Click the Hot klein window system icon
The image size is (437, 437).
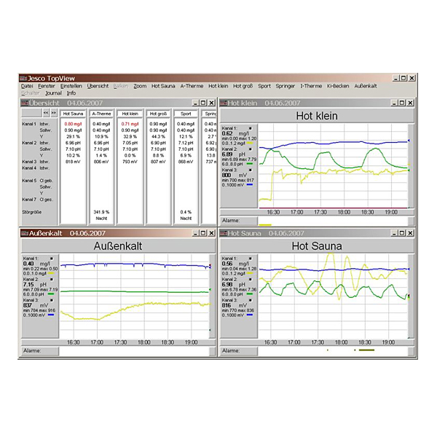click(224, 103)
